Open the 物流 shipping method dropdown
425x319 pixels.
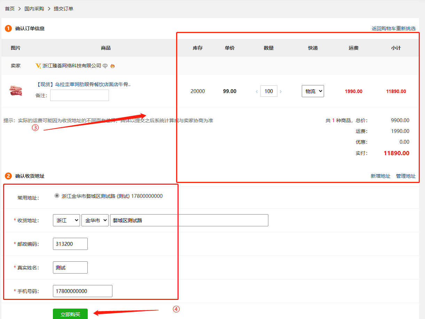point(313,91)
